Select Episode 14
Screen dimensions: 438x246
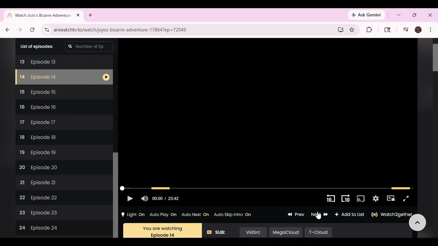pos(64,77)
